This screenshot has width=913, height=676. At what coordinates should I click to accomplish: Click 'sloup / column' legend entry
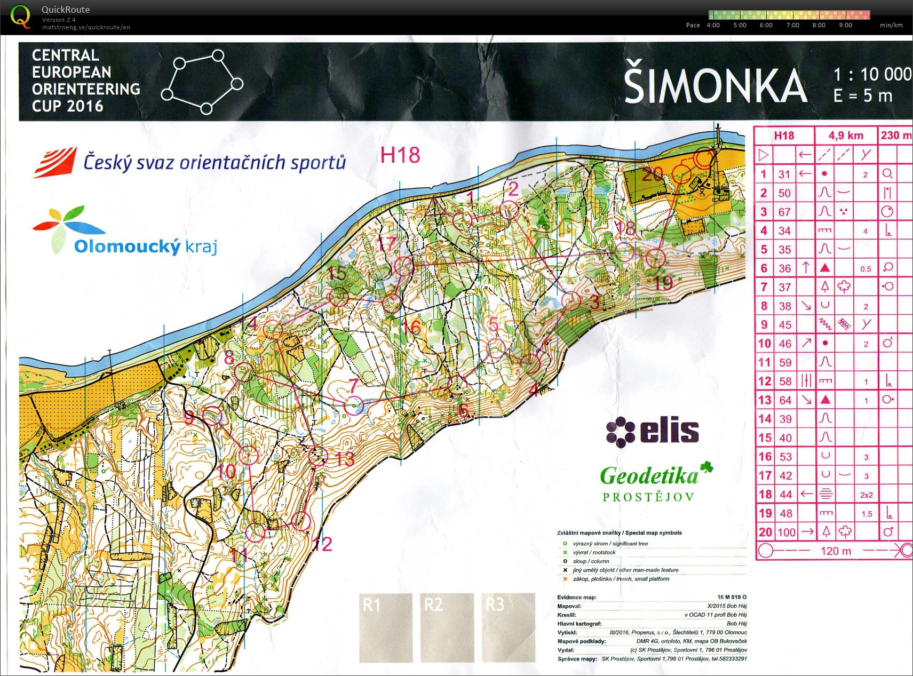click(x=591, y=561)
